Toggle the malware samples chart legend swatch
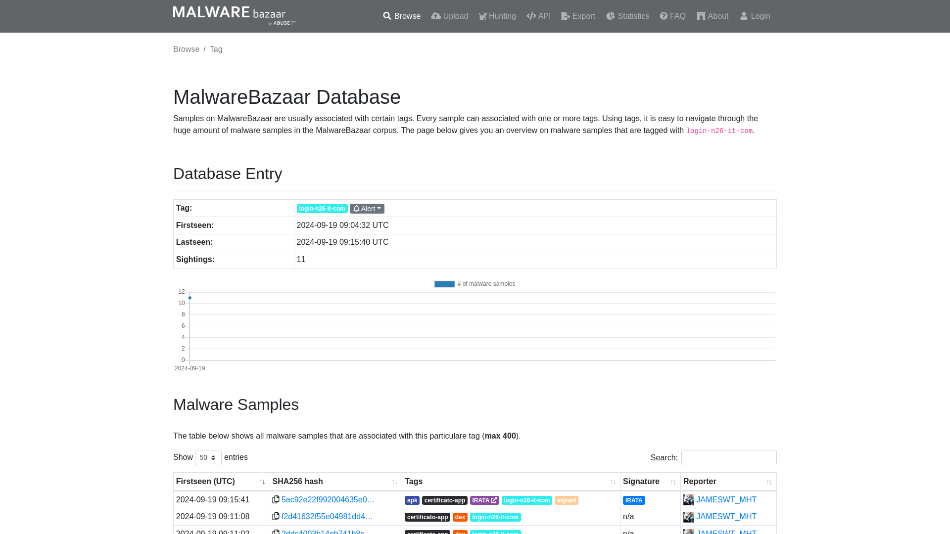The image size is (950, 534). coord(444,284)
